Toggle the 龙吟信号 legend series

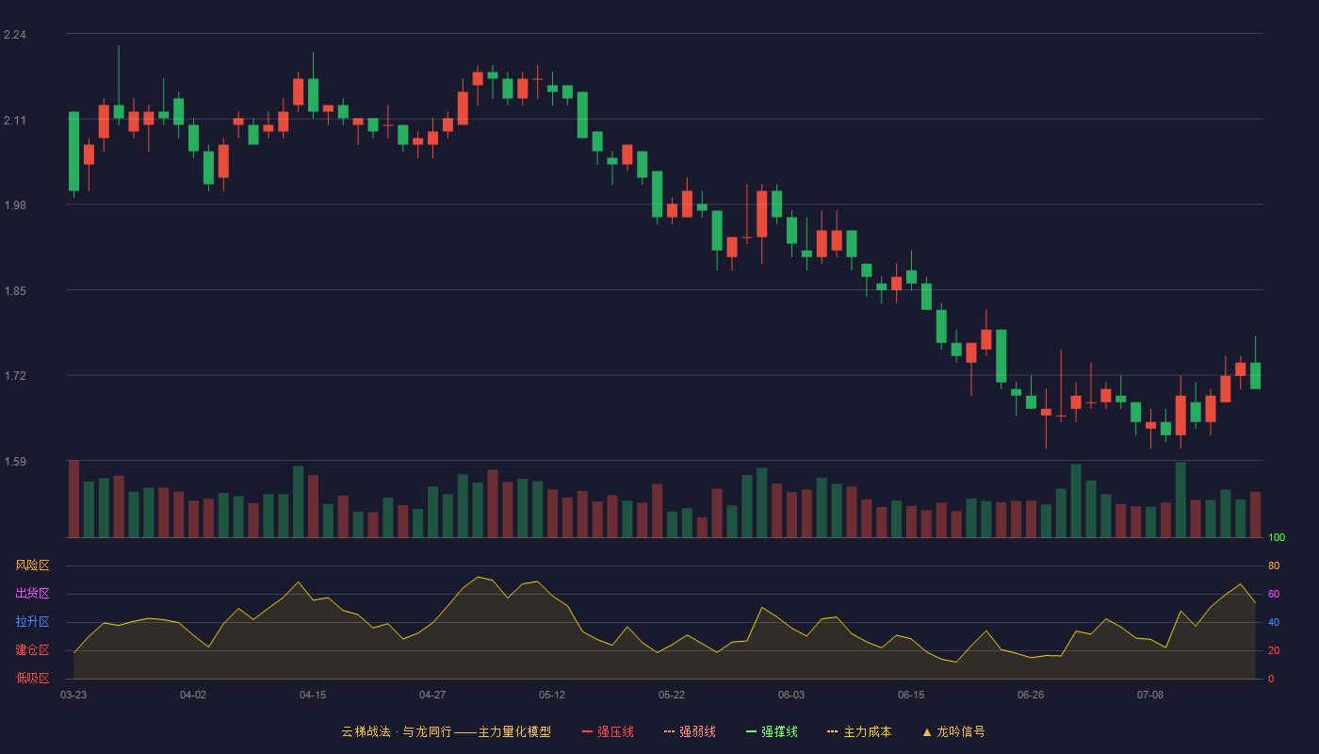point(953,731)
